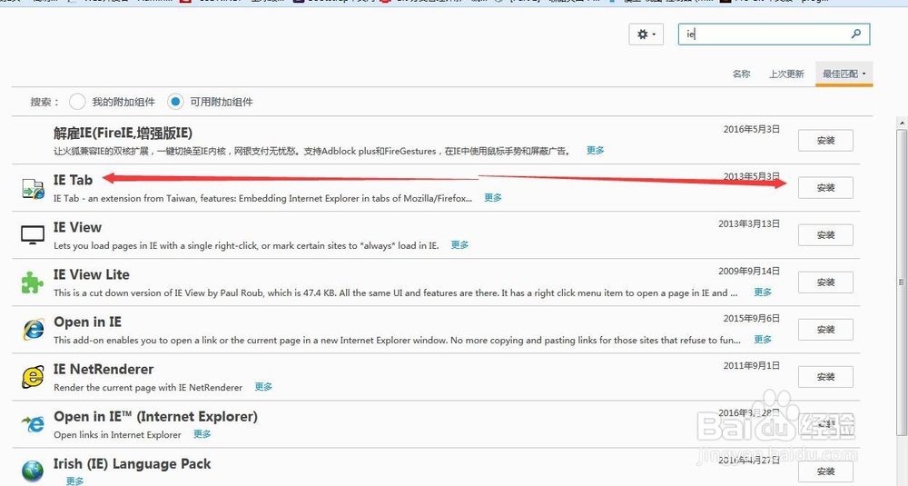Install the IE View add-on
The height and width of the screenshot is (486, 908).
pos(825,235)
